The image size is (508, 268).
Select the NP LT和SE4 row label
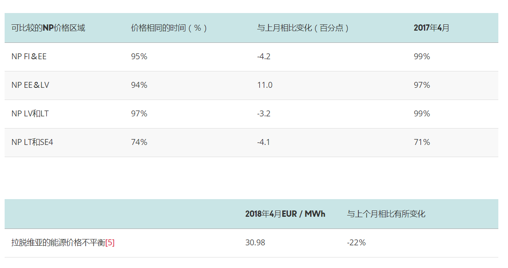click(x=32, y=142)
